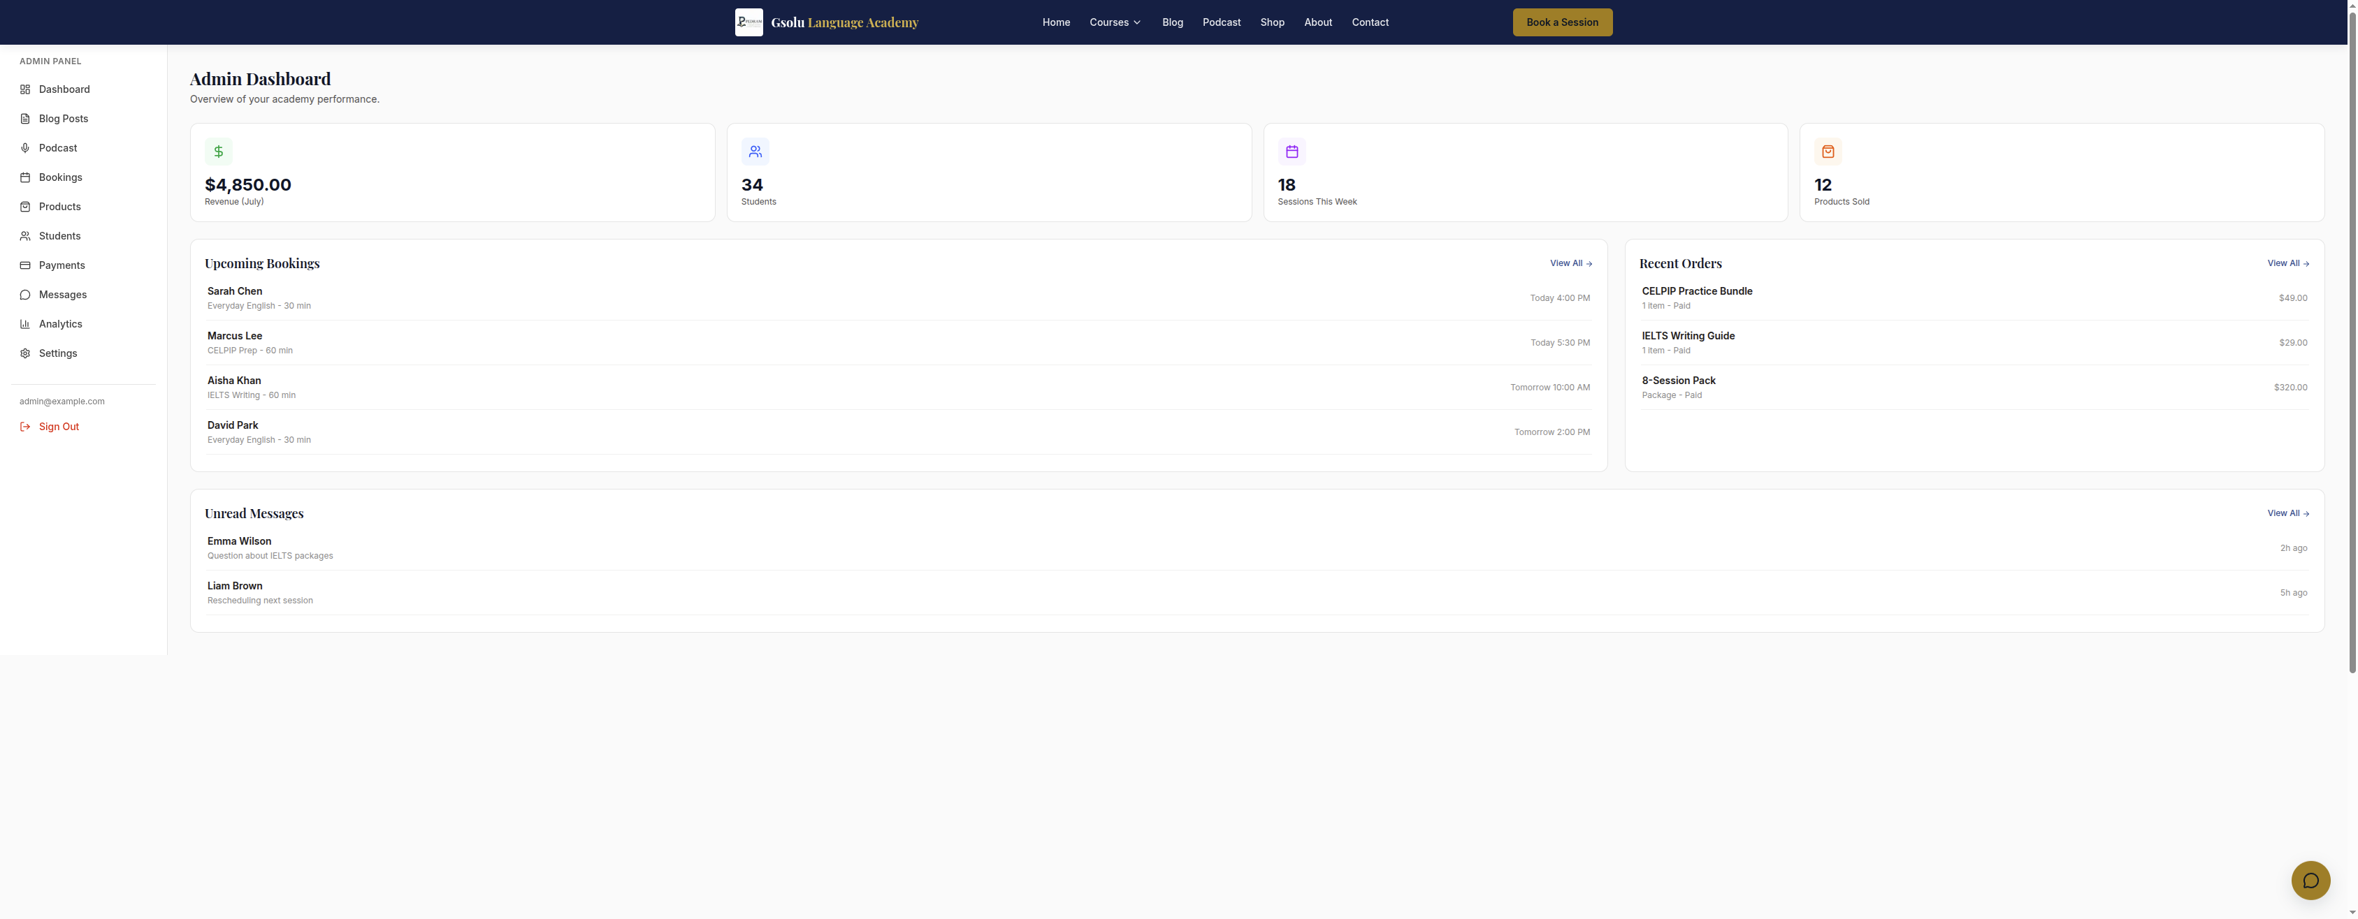
Task: View All recent orders
Action: 2288,263
